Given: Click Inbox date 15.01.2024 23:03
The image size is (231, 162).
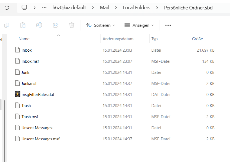Looking at the screenshot, I should coord(118,50).
